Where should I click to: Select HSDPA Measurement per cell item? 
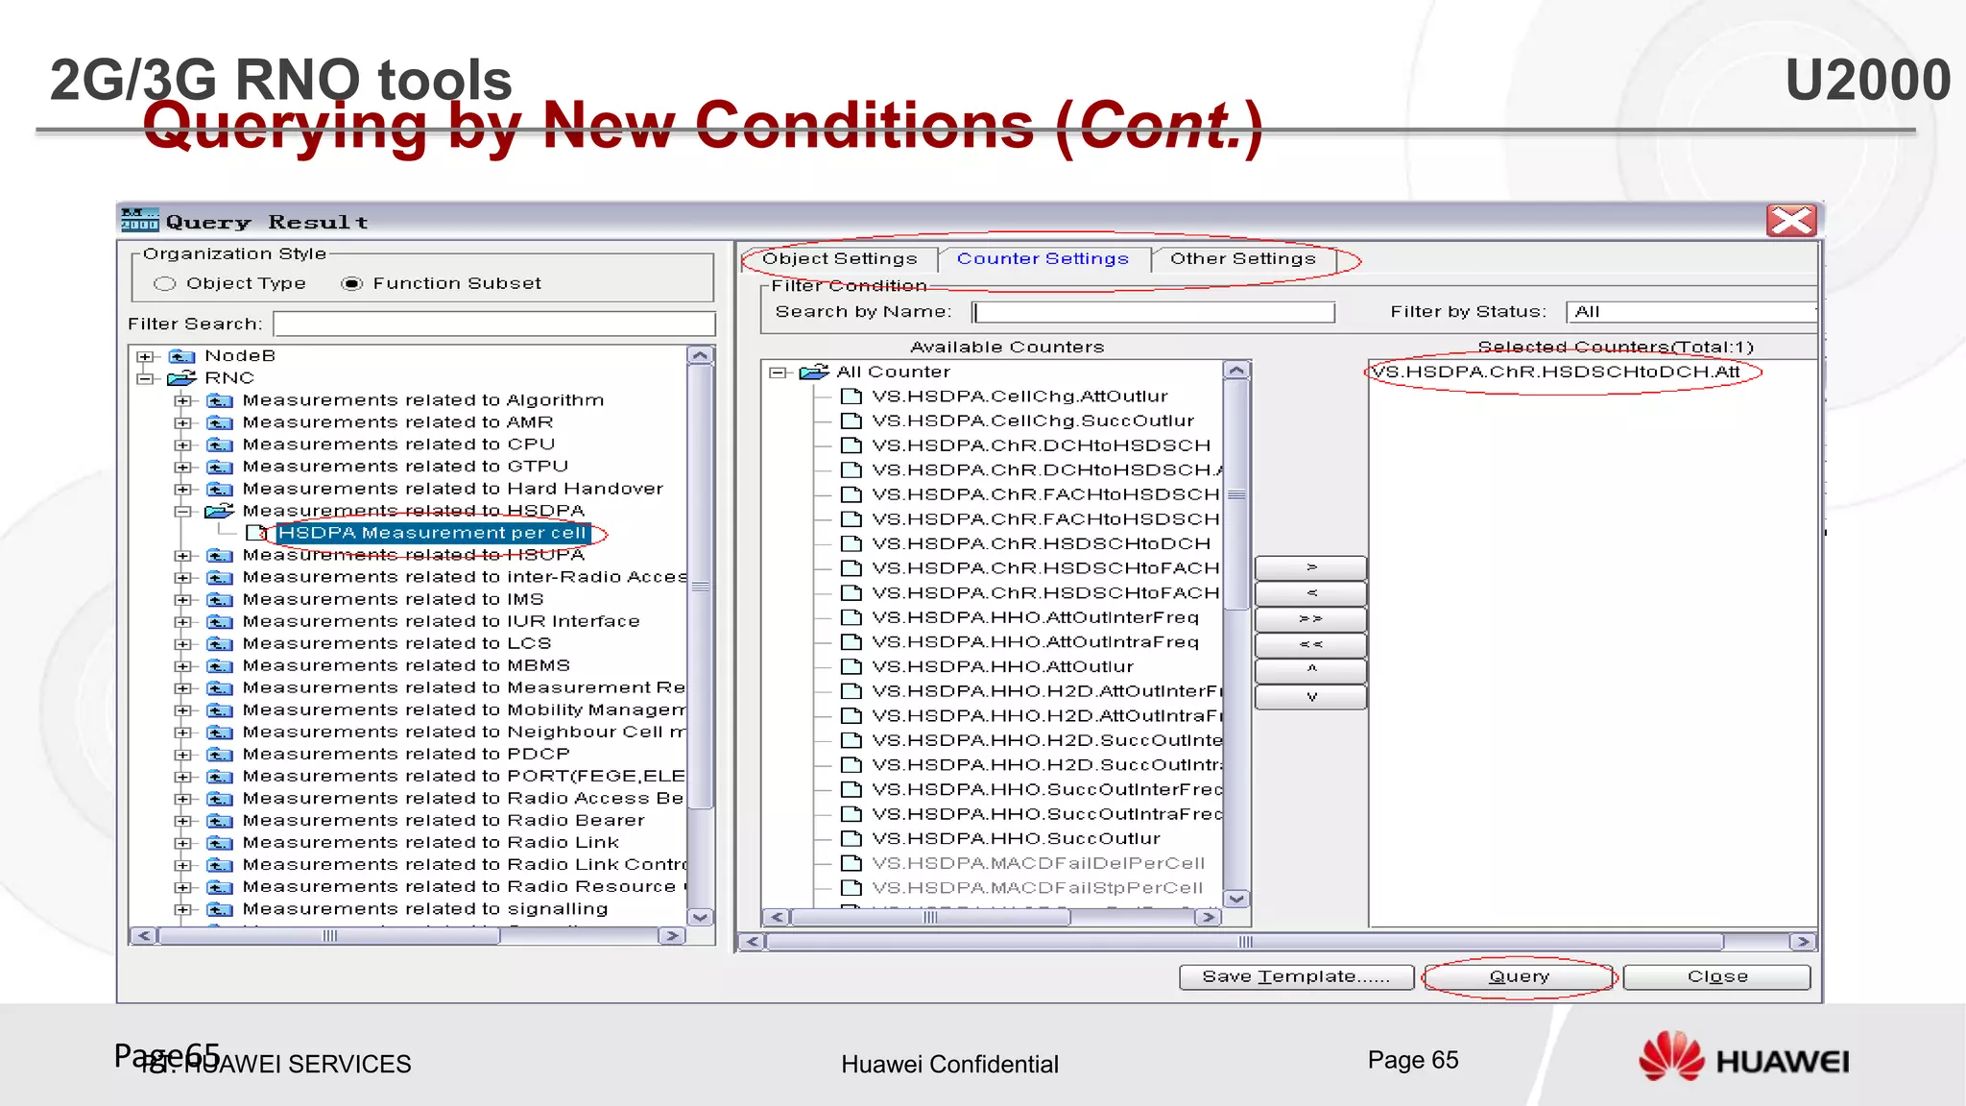coord(432,533)
